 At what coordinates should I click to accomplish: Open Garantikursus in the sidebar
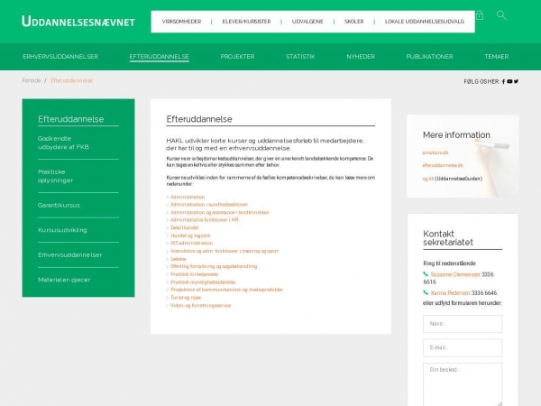[59, 205]
